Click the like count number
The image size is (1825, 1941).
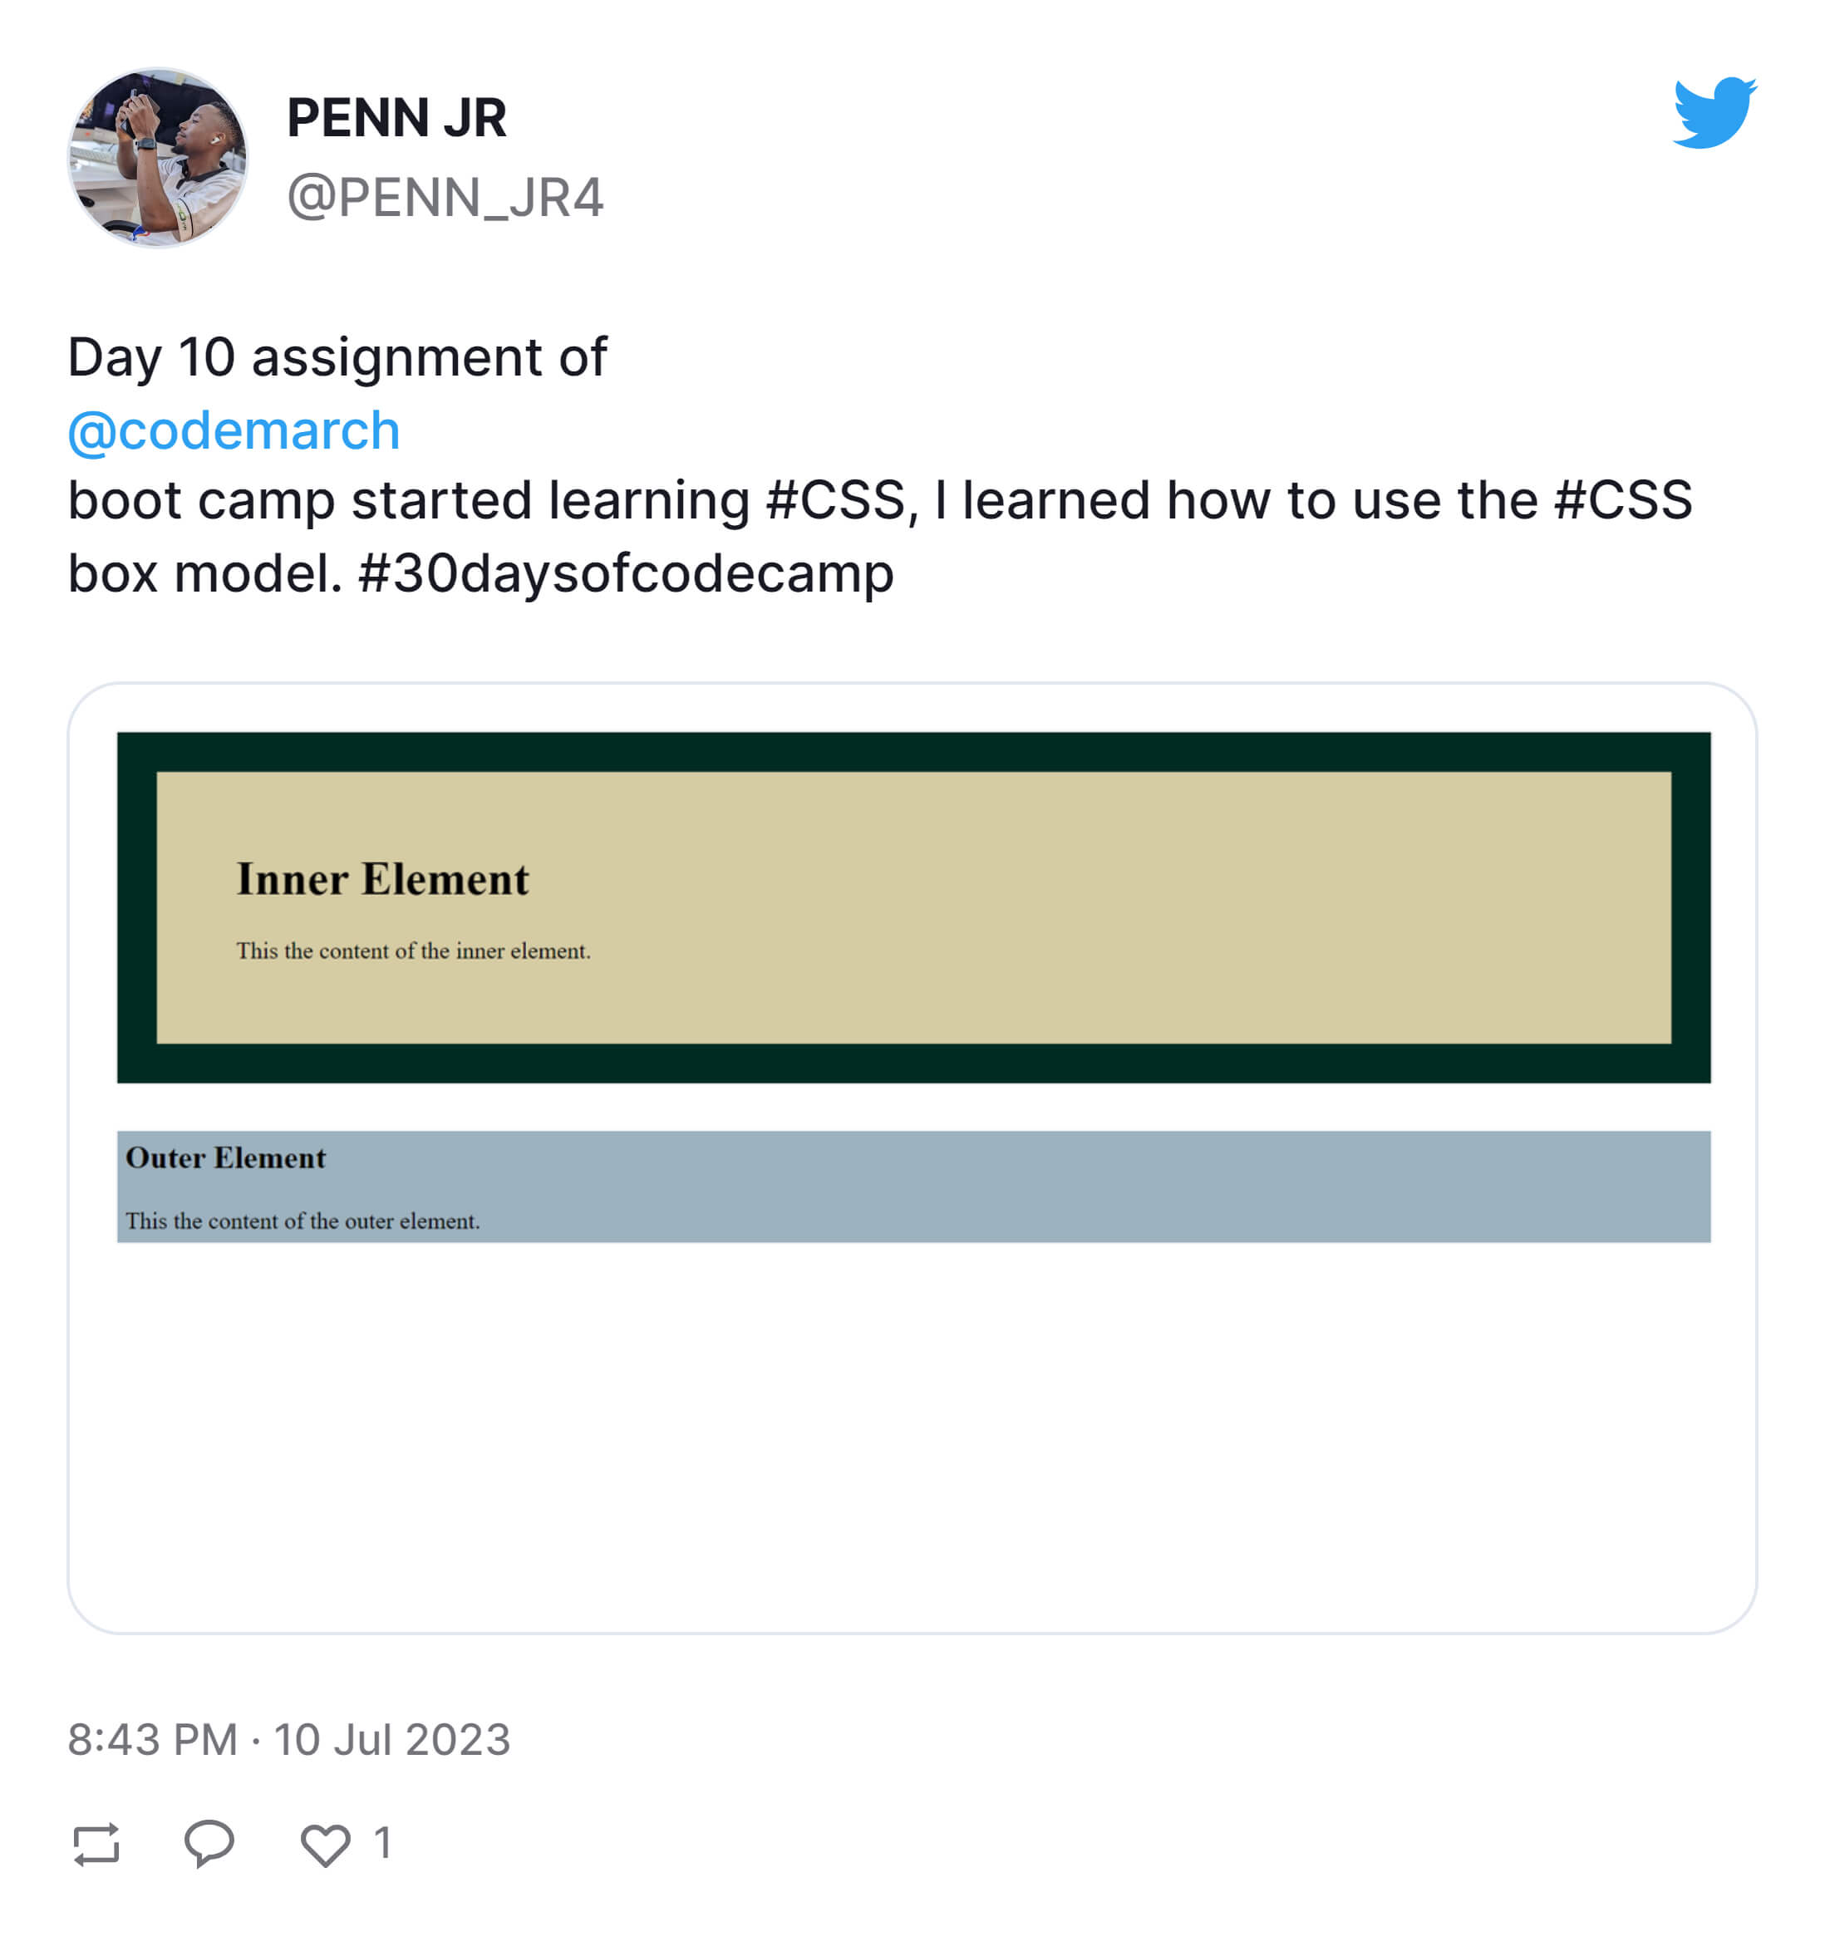[383, 1843]
